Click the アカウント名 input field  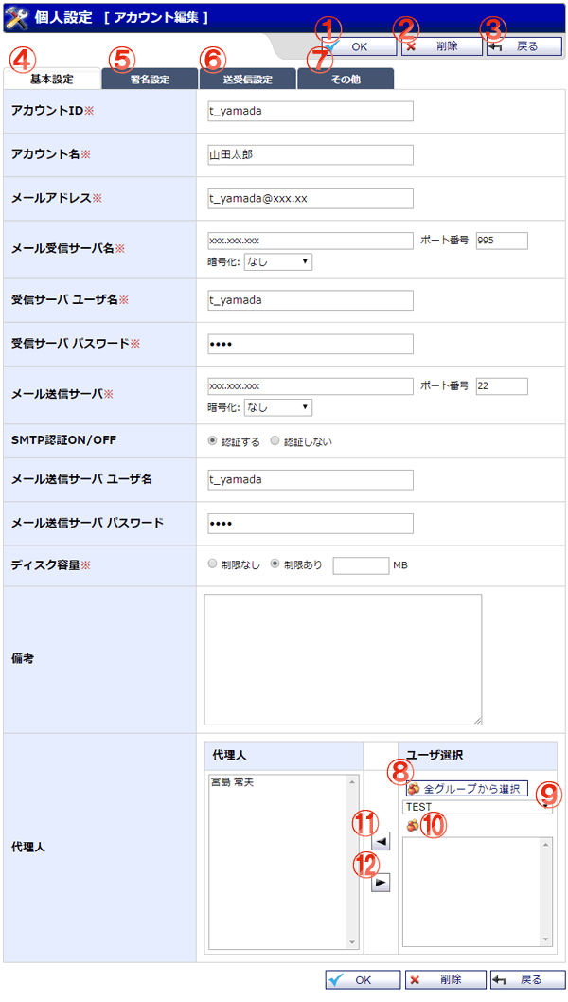click(311, 154)
